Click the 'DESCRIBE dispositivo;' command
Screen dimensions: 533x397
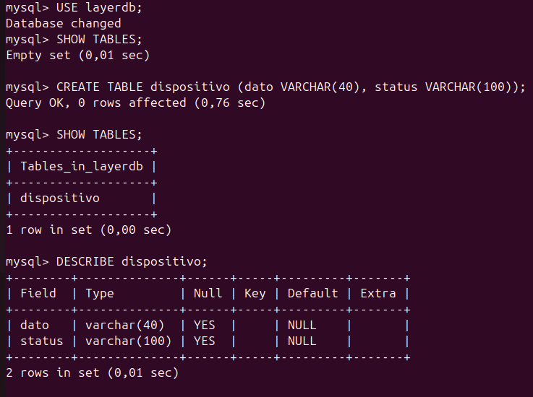(132, 261)
